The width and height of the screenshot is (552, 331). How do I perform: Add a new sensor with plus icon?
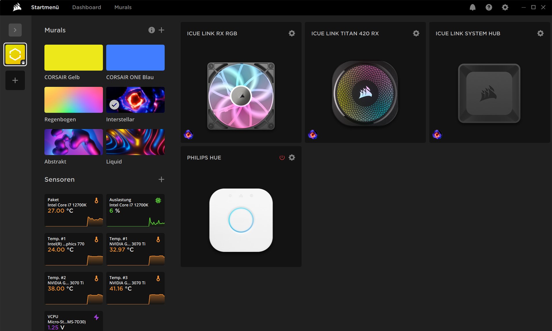(x=161, y=179)
